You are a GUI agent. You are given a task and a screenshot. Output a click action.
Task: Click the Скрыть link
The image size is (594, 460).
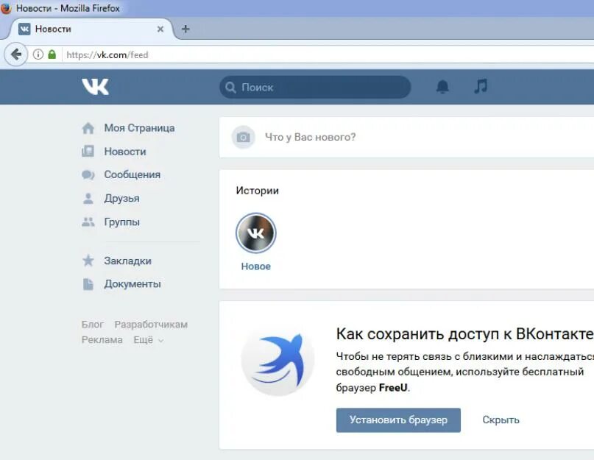[x=501, y=420]
